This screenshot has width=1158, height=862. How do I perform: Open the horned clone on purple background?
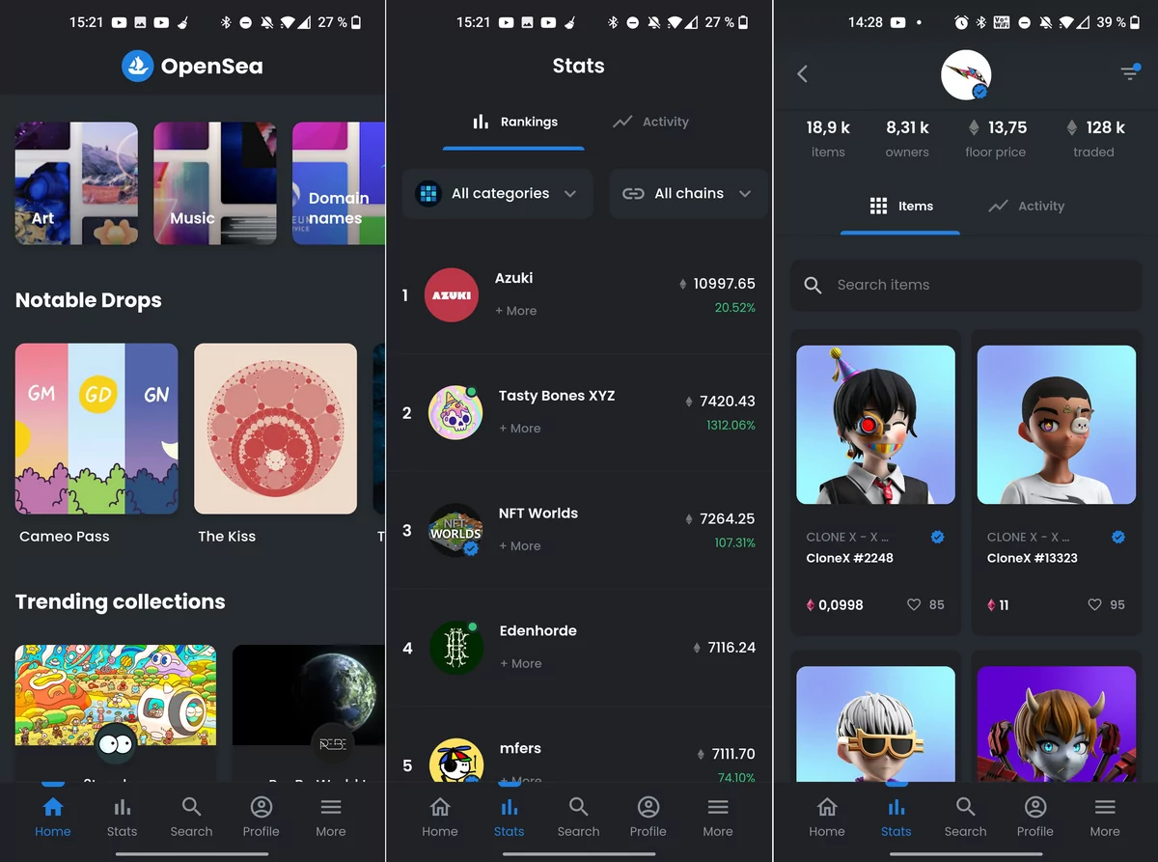[1057, 724]
